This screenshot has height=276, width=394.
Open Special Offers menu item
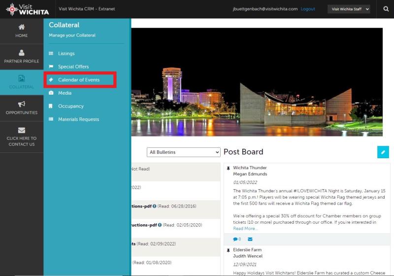coord(73,67)
